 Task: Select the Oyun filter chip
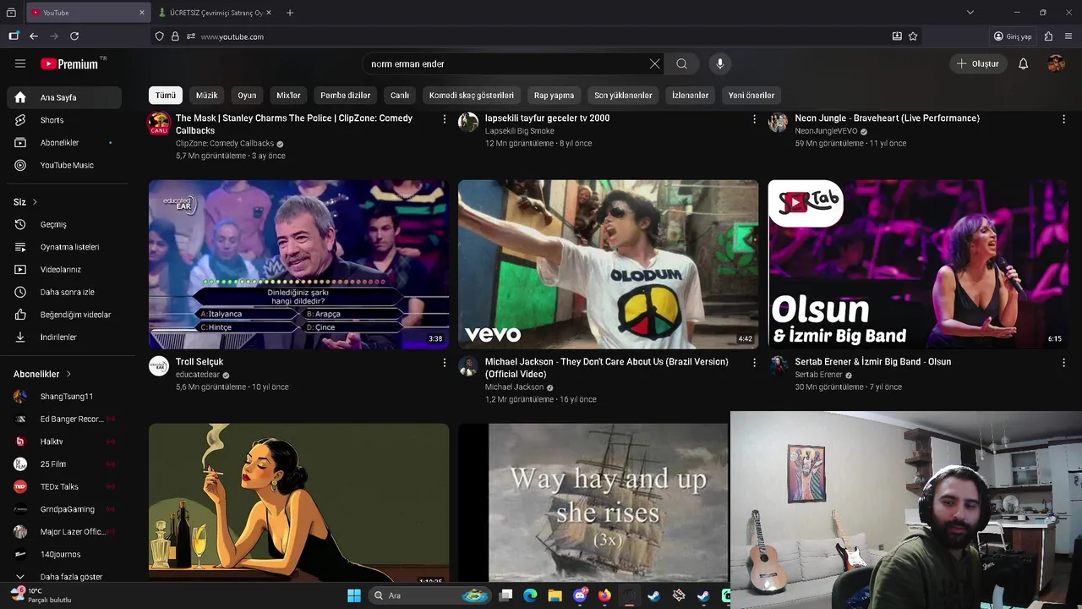click(247, 96)
